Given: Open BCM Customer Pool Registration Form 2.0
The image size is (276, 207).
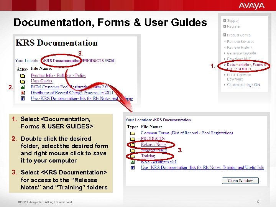Looking at the screenshot, I should 69,87.
